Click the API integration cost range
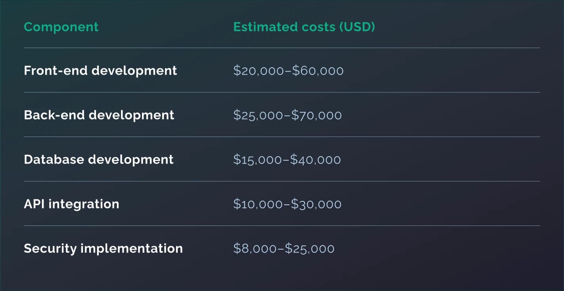The height and width of the screenshot is (291, 564). (287, 204)
